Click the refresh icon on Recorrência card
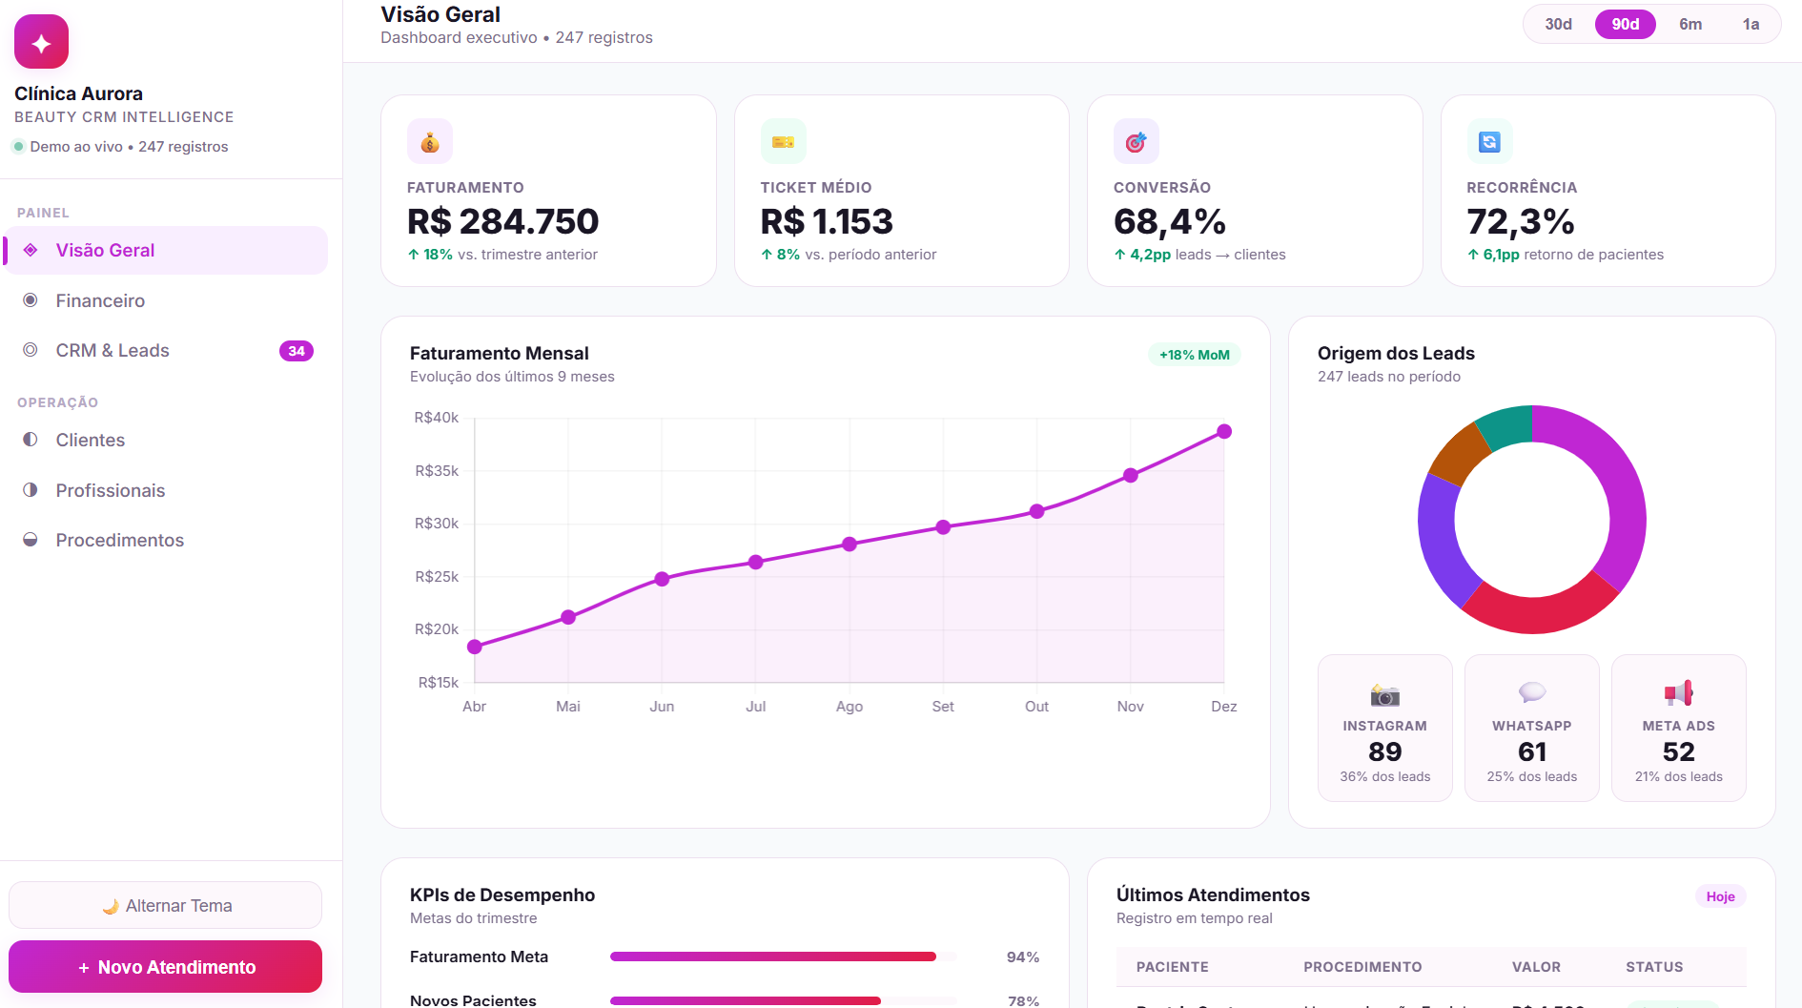1802x1008 pixels. (x=1489, y=142)
